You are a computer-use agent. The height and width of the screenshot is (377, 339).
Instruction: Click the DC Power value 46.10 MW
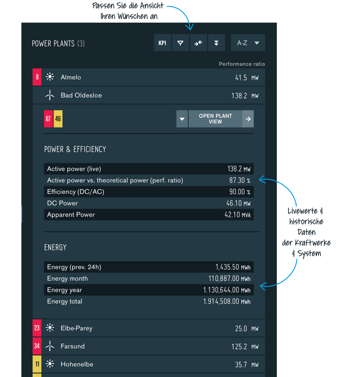(238, 203)
